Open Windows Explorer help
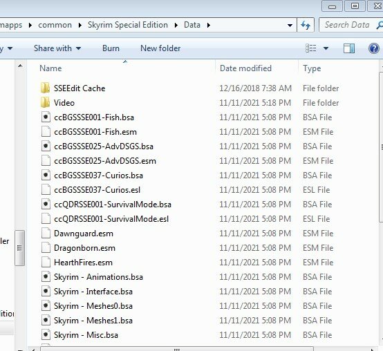Screen dimensions: 383x351 point(374,48)
